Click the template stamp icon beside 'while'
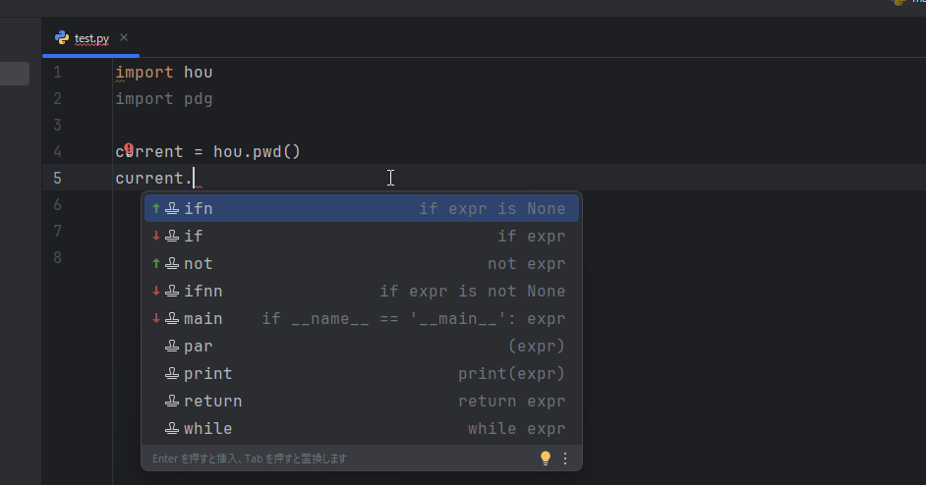This screenshot has height=485, width=926. 172,429
